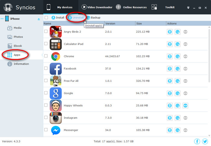The width and height of the screenshot is (211, 146).
Task: Click the backup icon for Instagram
Action: 178,118
